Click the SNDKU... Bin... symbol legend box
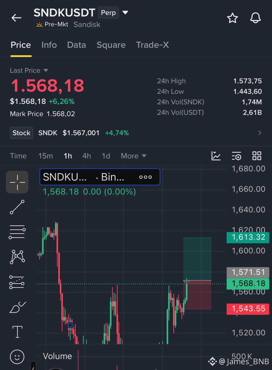Screen dimensions: 272x370 100,177
